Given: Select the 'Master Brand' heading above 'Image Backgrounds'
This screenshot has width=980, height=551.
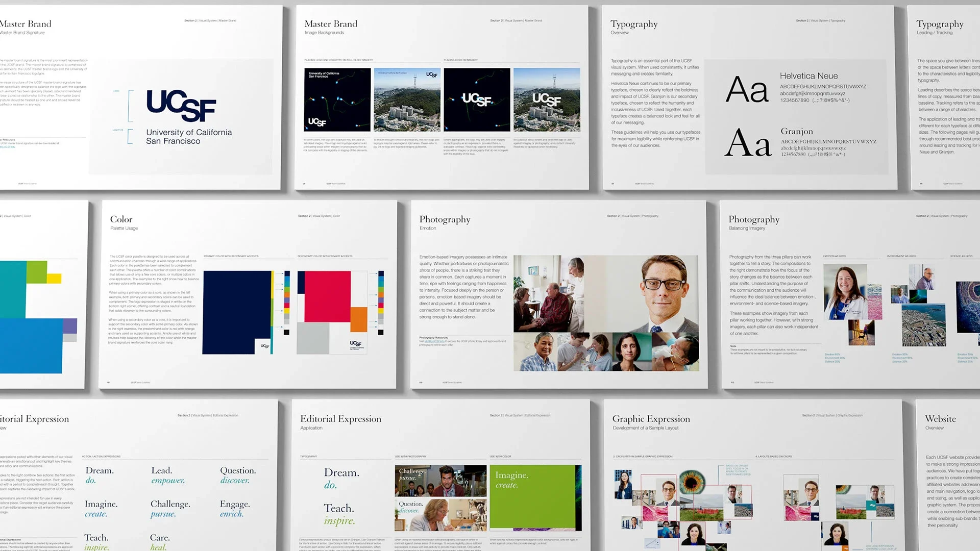Looking at the screenshot, I should click(x=331, y=24).
